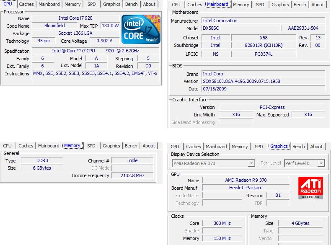Click the DDR3 memory type value
This screenshot has height=245, width=331.
point(42,160)
